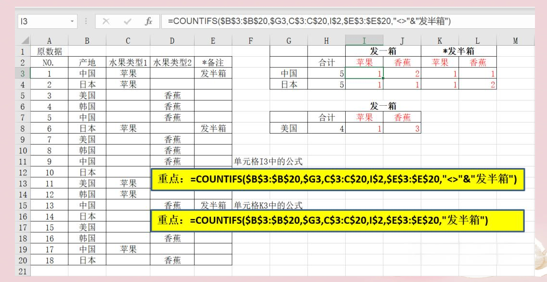Select column J header

(x=402, y=41)
